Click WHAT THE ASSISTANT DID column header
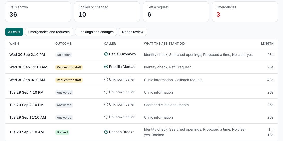Image resolution: width=283 pixels, height=141 pixels. tap(164, 44)
